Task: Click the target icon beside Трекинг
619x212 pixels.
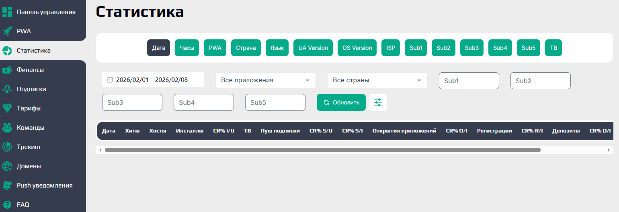Action: point(7,147)
